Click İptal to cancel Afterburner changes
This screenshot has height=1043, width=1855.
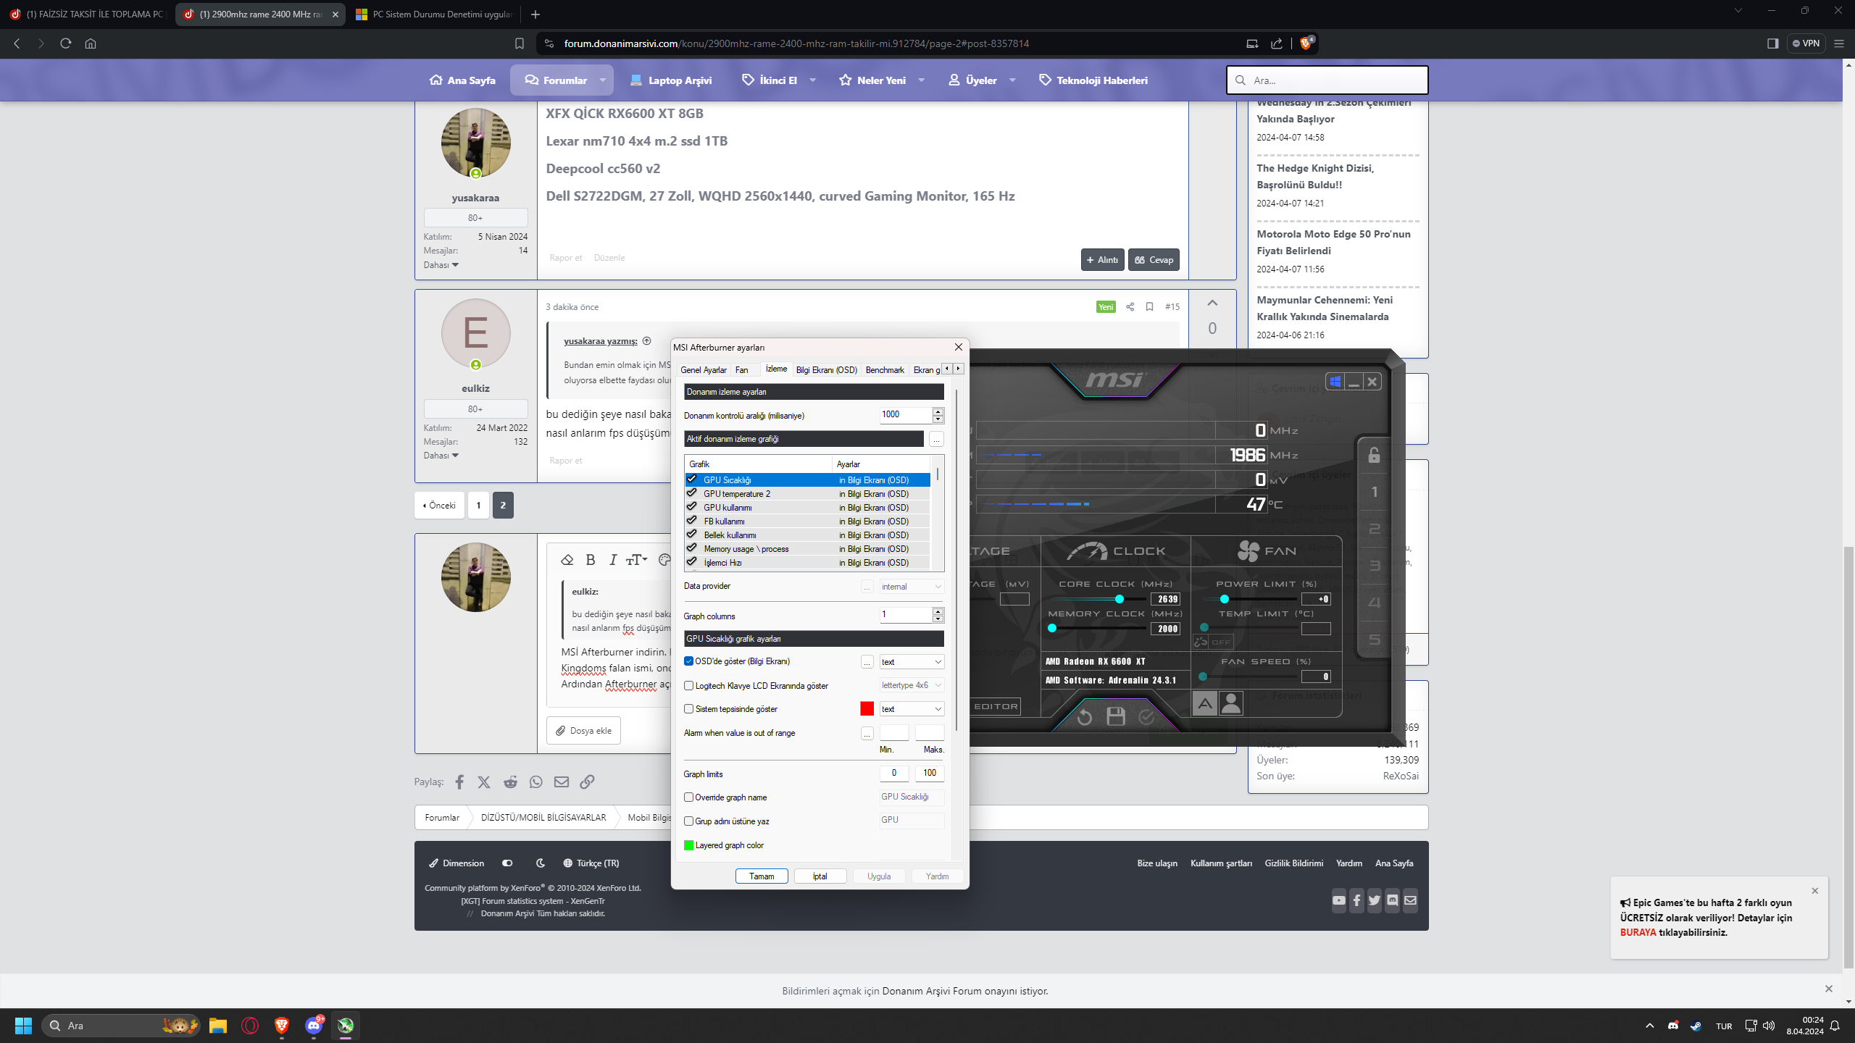point(820,876)
